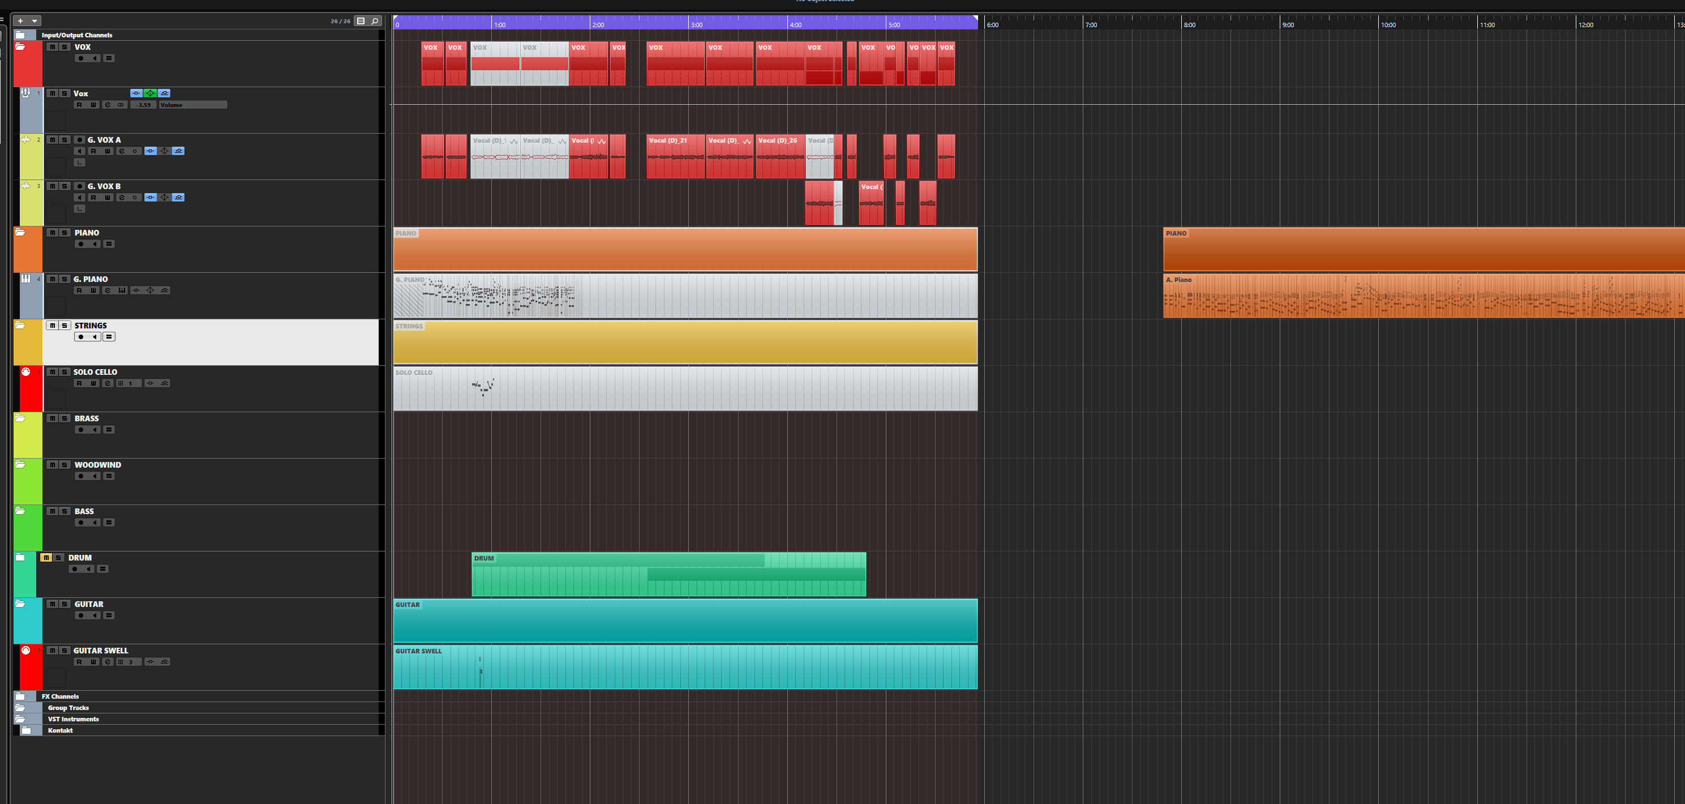Enable record on the BRASS folder
1685x804 pixels.
81,430
